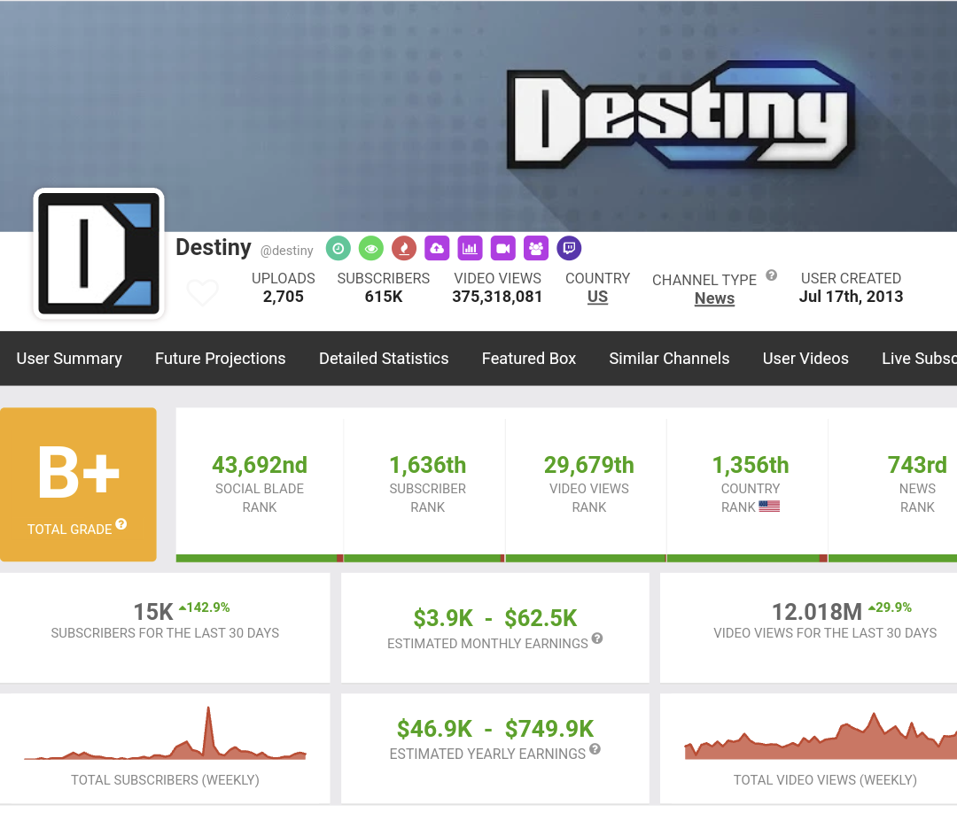Image resolution: width=957 pixels, height=828 pixels.
Task: Click the green eye icon beside @destiny
Action: click(371, 248)
